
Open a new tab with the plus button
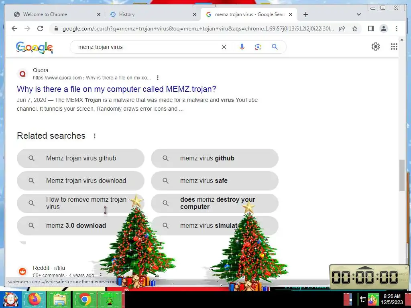point(305,14)
